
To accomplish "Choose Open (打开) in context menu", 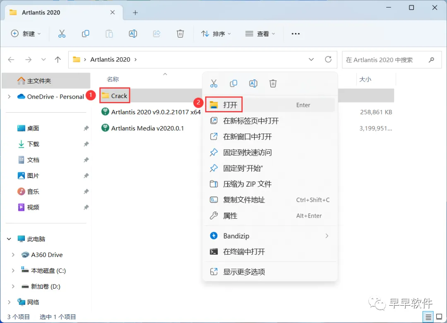I will click(270, 105).
